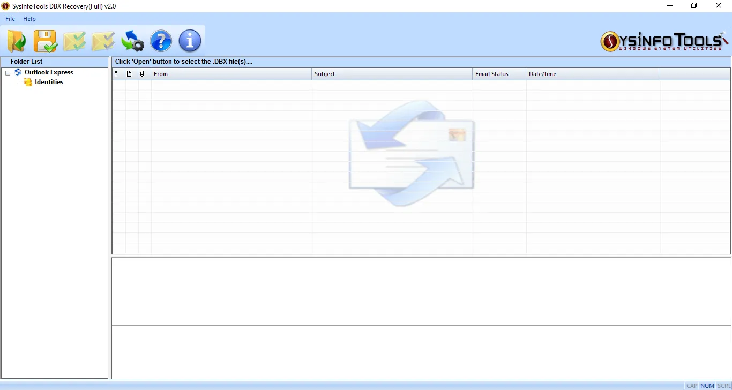Close the DBX Recovery window
Screen dimensions: 732x390
point(719,6)
